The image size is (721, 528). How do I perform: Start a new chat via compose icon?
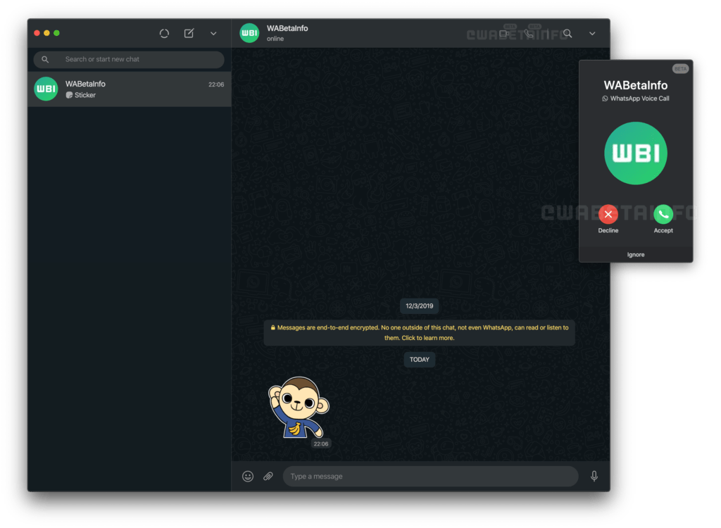tap(189, 33)
